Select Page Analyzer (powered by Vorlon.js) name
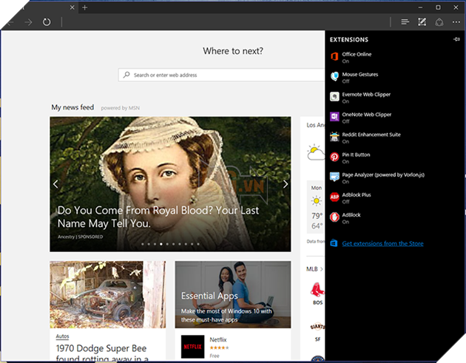Screen dimensions: 466x363 click(383, 174)
